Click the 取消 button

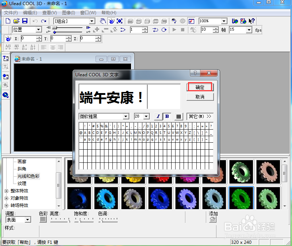[x=200, y=97]
